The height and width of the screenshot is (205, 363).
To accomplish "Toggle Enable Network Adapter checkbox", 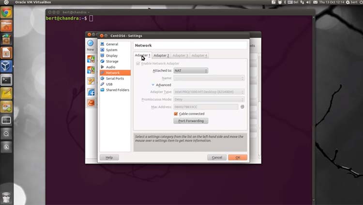I will pos(138,63).
